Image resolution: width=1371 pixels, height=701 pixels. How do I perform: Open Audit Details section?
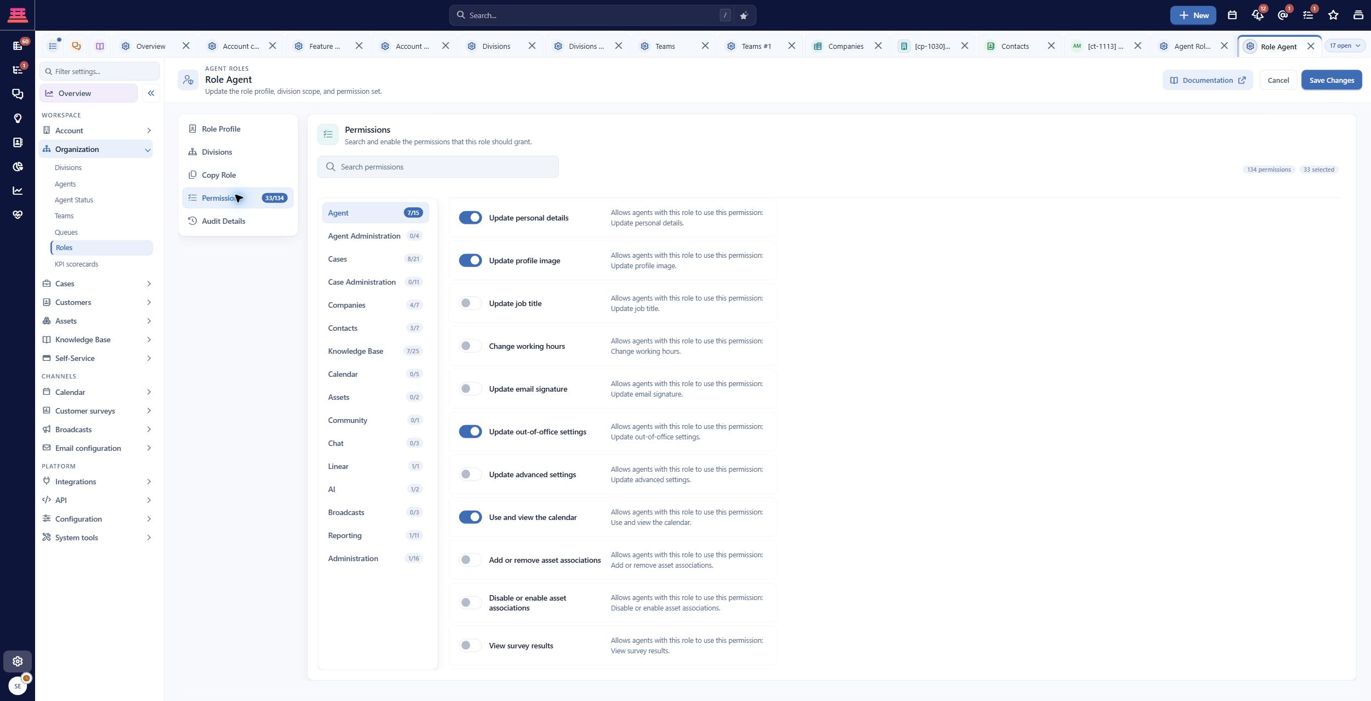click(x=238, y=221)
